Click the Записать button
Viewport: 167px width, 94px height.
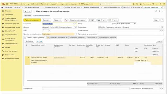[46, 20]
